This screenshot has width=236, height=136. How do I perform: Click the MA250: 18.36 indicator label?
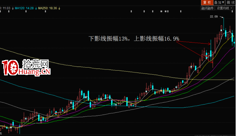point(48,8)
